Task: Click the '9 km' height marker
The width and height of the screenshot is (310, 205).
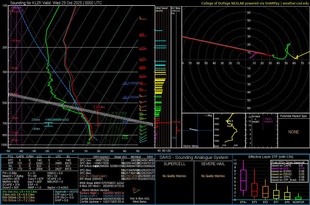Action: coord(15,68)
